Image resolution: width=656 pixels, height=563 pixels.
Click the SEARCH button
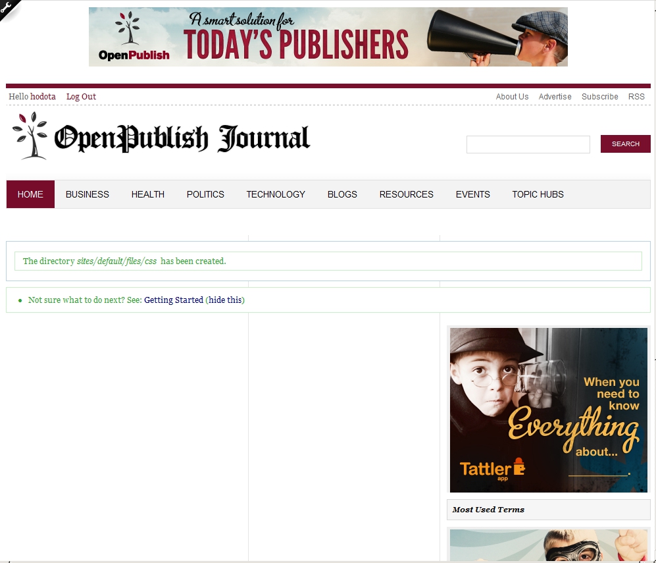626,144
